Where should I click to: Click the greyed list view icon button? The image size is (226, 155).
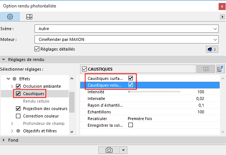[x=206, y=69]
